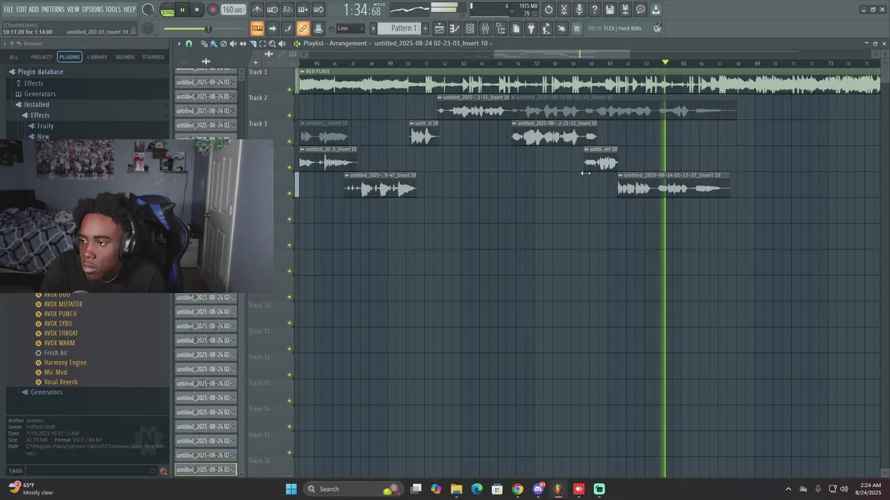Click the snap Line dropdown
The height and width of the screenshot is (500, 890).
[350, 28]
